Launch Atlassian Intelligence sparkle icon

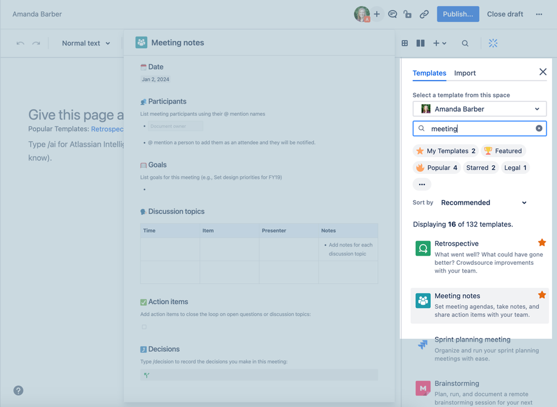(493, 43)
